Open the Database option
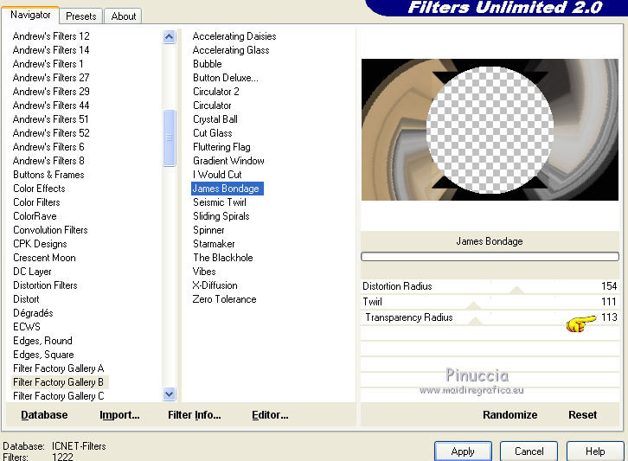 (x=44, y=415)
